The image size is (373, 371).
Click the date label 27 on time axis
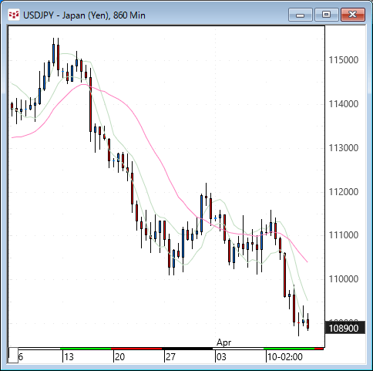coord(170,357)
